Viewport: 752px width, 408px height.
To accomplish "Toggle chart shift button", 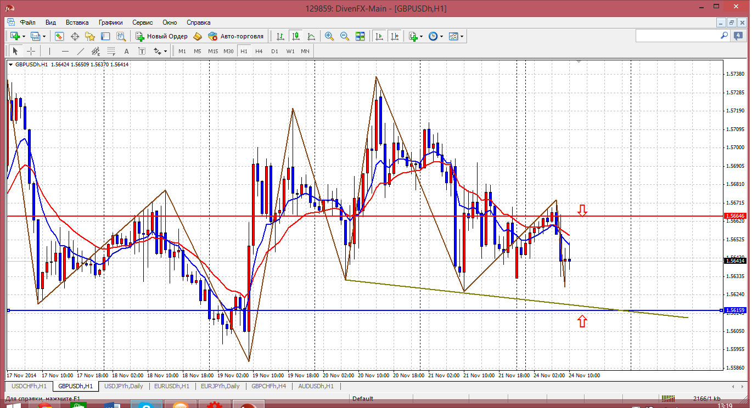I will 394,36.
